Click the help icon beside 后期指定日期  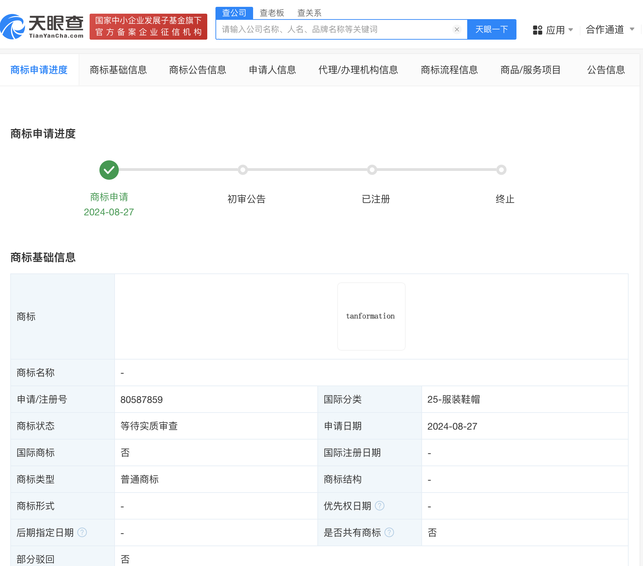coord(82,532)
